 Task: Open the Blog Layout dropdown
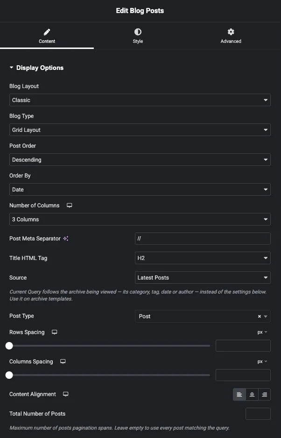pyautogui.click(x=140, y=100)
